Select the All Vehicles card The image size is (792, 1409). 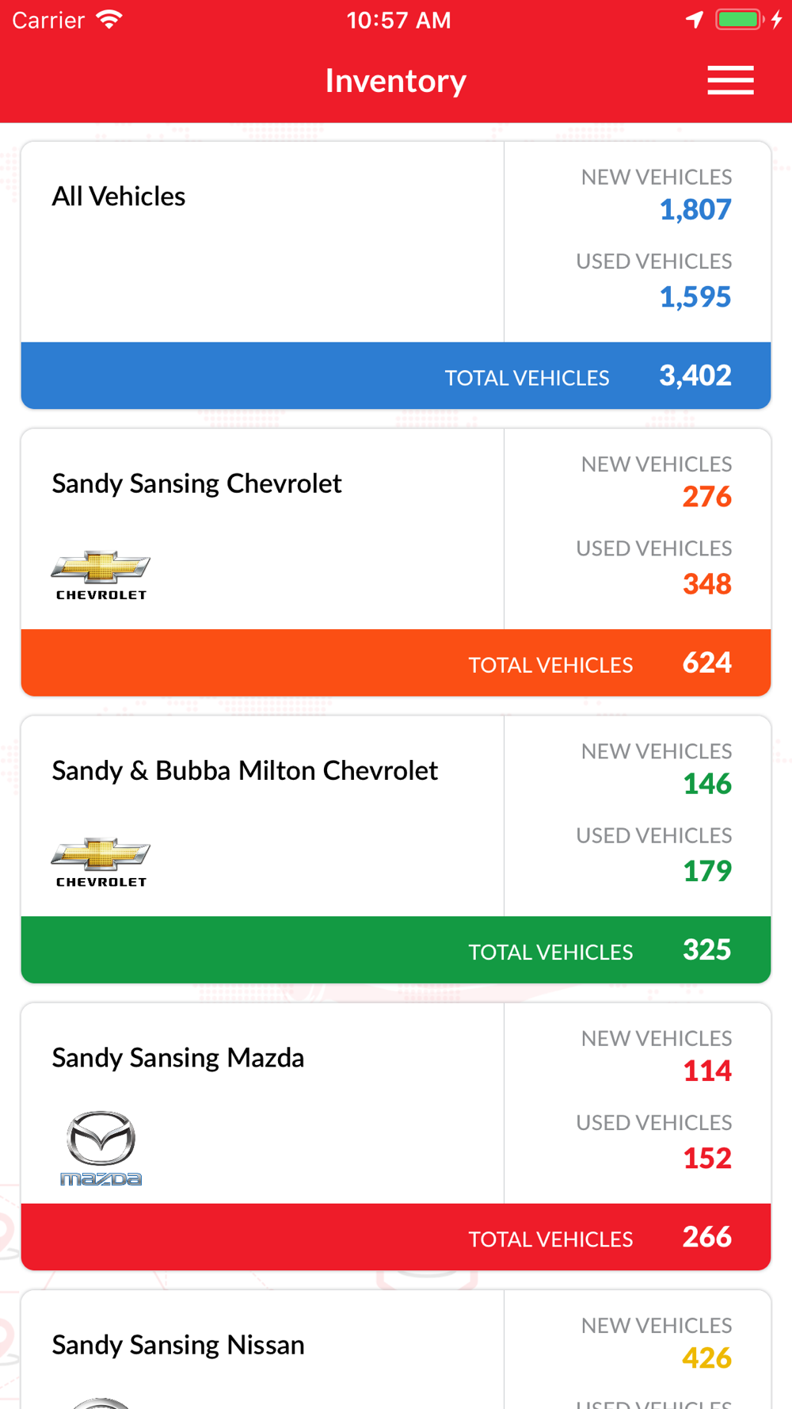click(396, 275)
